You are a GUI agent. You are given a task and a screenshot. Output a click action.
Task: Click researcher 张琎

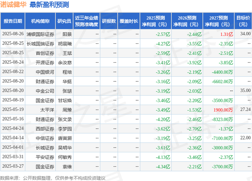(67, 91)
